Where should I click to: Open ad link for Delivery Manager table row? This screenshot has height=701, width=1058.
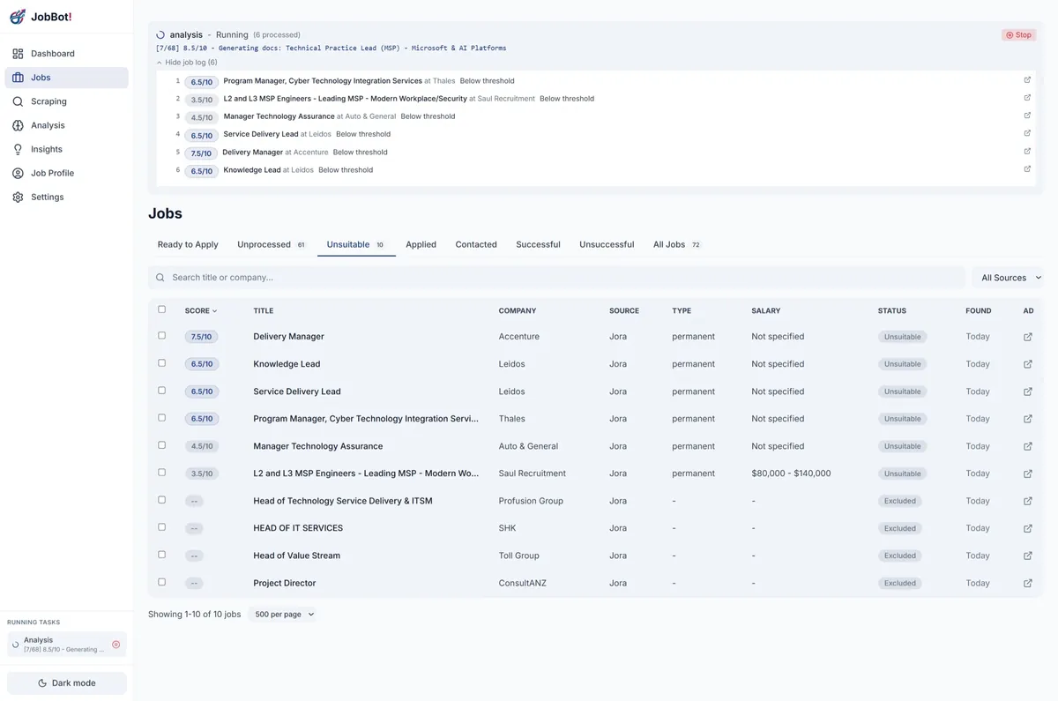(x=1027, y=337)
